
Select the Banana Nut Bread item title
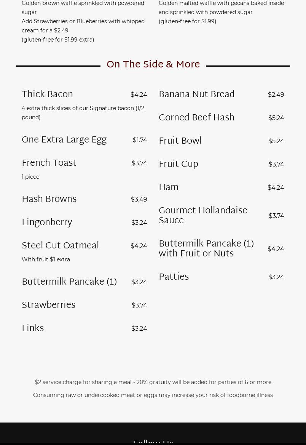pyautogui.click(x=196, y=94)
